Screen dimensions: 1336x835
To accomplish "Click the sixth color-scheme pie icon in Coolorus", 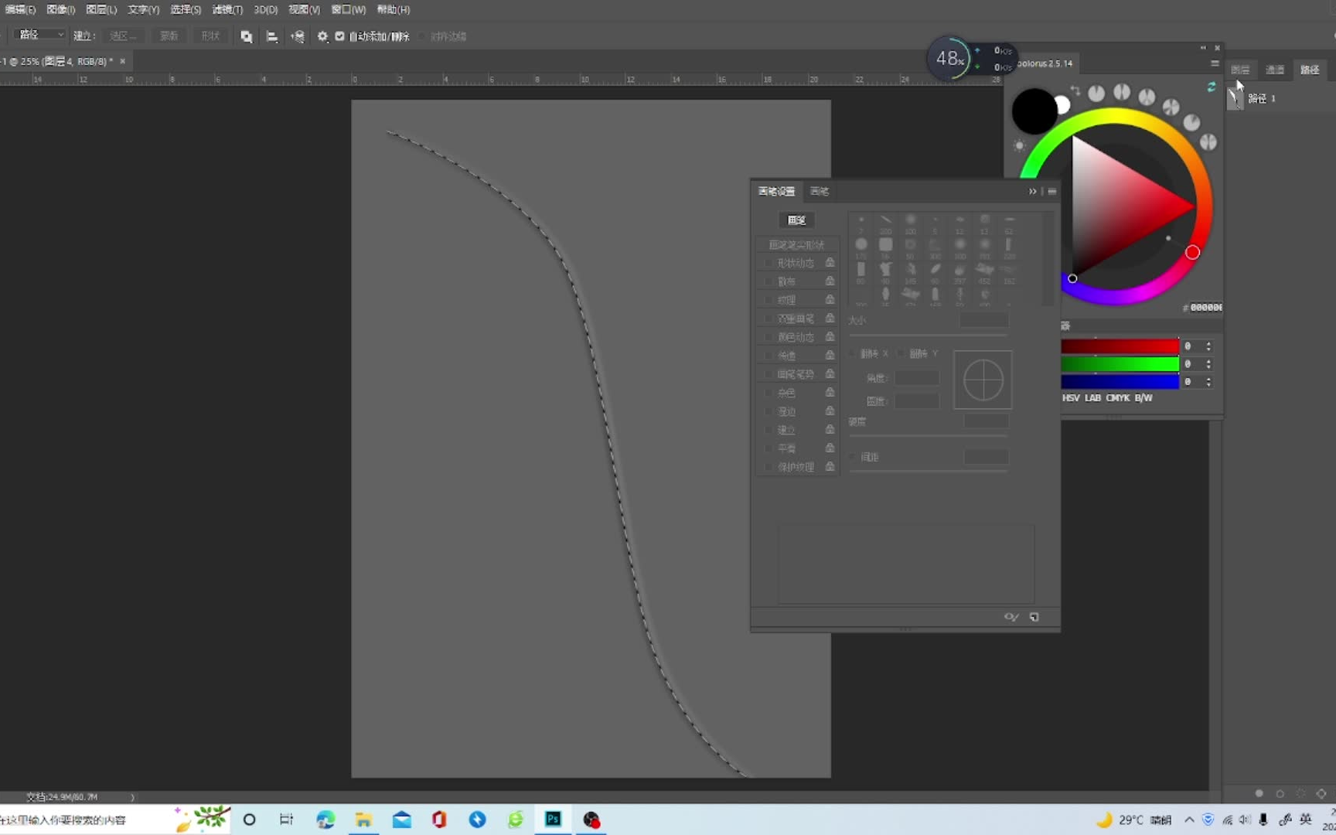I will tap(1208, 142).
